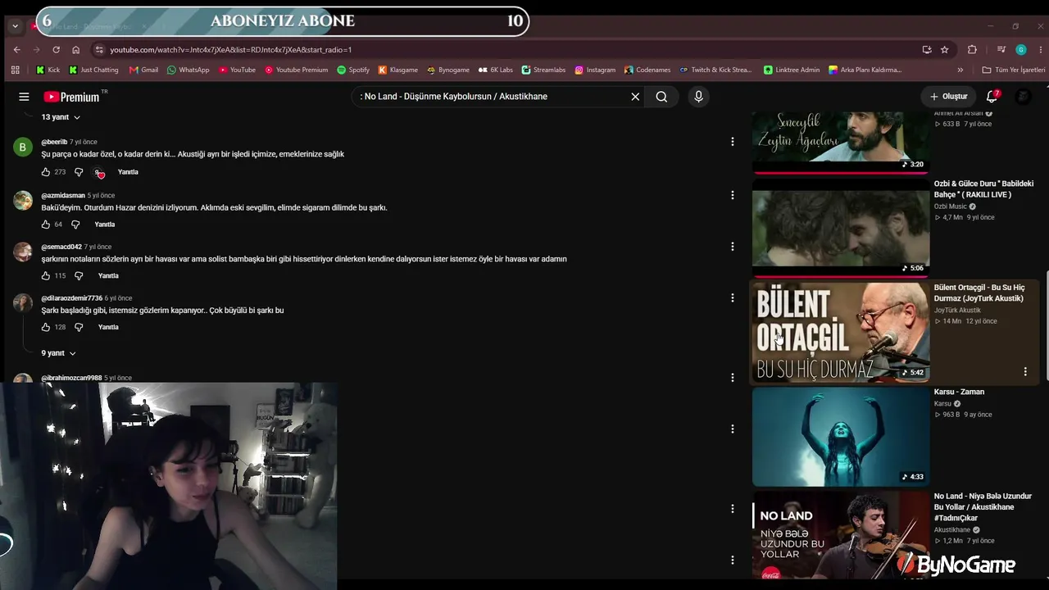The image size is (1049, 590).
Task: Open the browser home page
Action: (76, 49)
